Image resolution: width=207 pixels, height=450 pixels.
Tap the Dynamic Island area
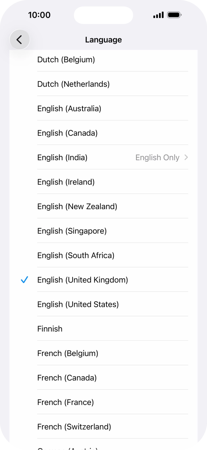pyautogui.click(x=103, y=15)
